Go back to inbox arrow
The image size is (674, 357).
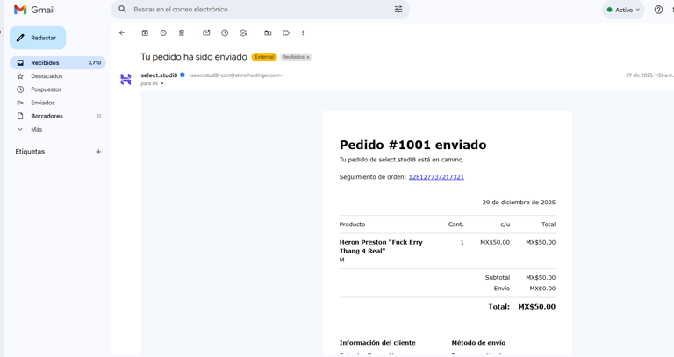[x=122, y=32]
